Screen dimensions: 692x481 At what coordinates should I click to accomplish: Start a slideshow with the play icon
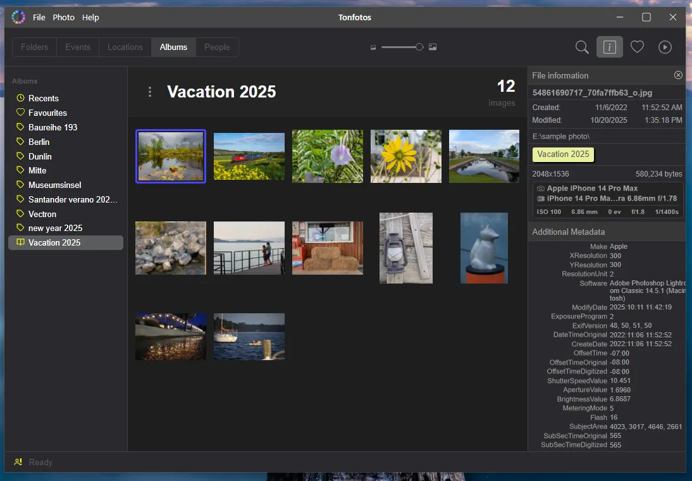pyautogui.click(x=665, y=47)
